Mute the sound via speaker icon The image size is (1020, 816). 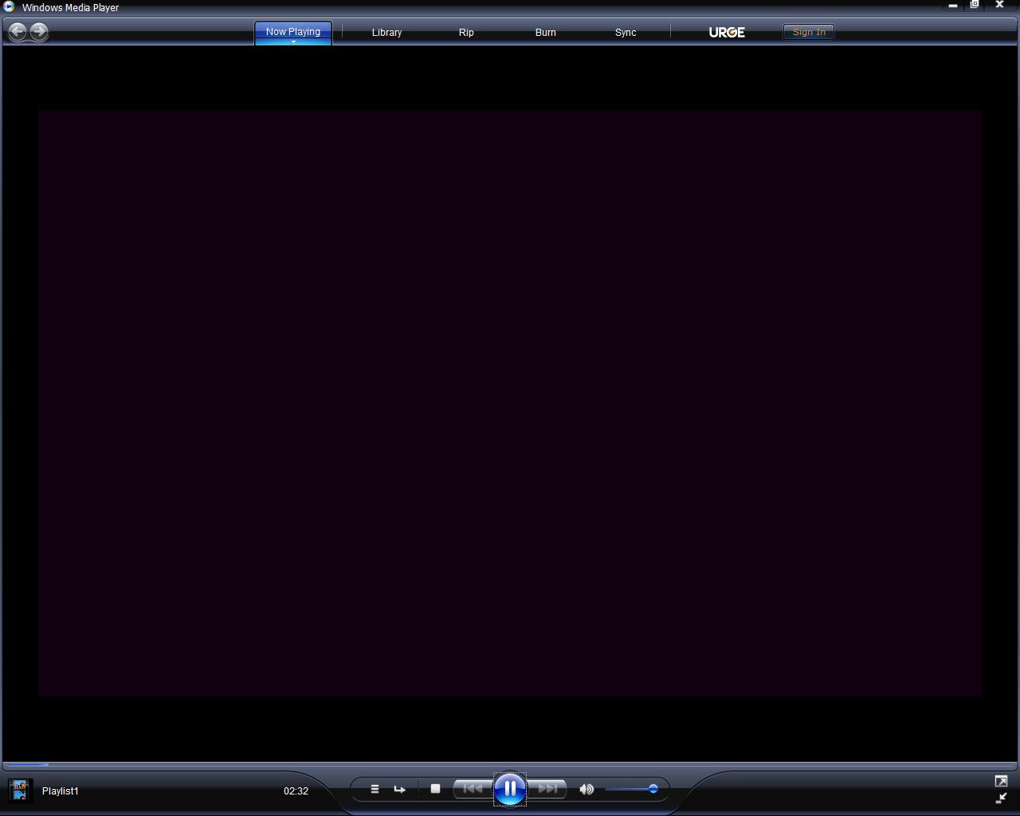(x=586, y=789)
